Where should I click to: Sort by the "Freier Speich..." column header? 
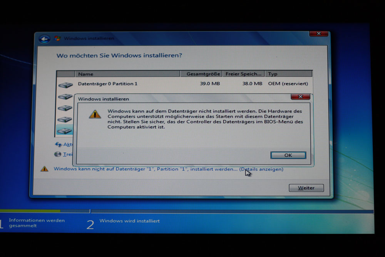[x=244, y=74]
